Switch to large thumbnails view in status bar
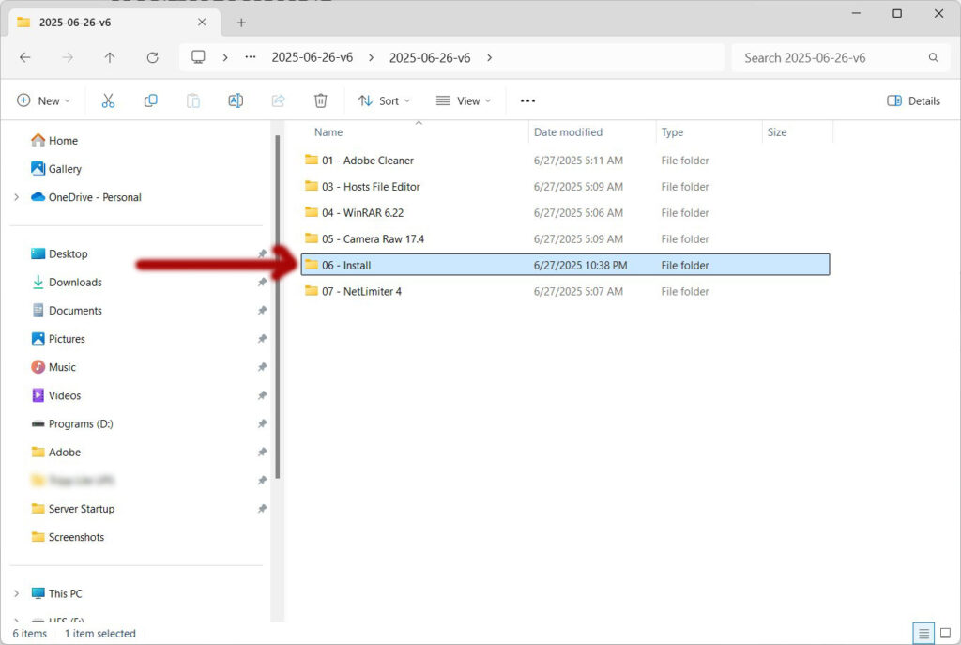Viewport: 961px width, 645px height. click(x=943, y=633)
